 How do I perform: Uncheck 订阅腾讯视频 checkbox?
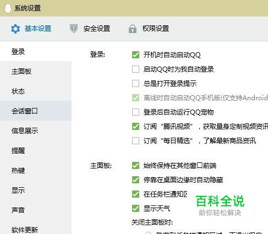(x=135, y=127)
